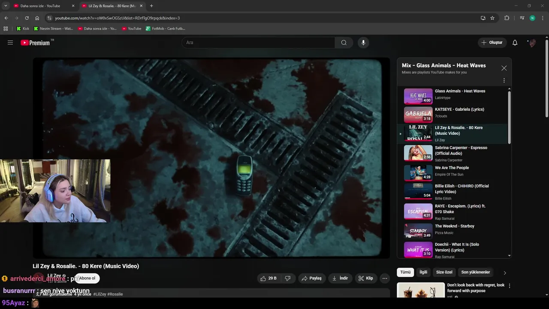This screenshot has height=309, width=549.
Task: Dislike the video
Action: (288, 278)
